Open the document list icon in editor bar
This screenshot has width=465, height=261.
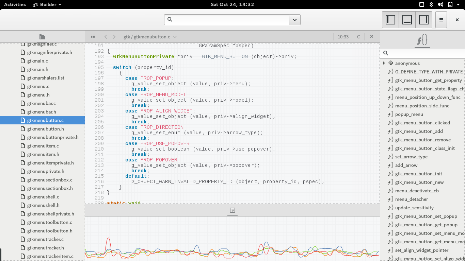pos(93,37)
